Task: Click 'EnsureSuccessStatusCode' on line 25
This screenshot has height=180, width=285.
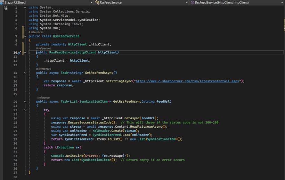Action: click(90, 122)
